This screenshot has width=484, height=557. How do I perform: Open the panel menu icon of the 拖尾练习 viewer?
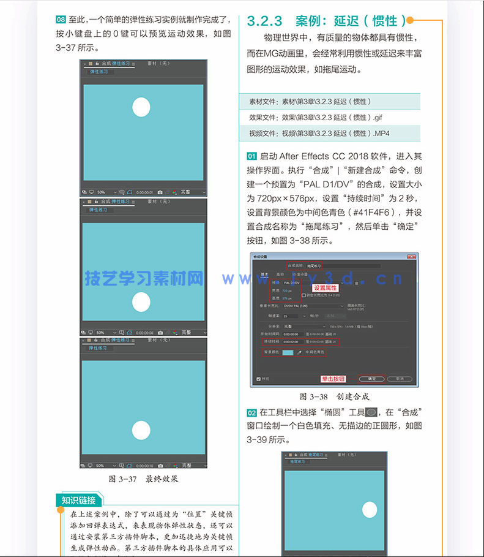click(x=326, y=455)
